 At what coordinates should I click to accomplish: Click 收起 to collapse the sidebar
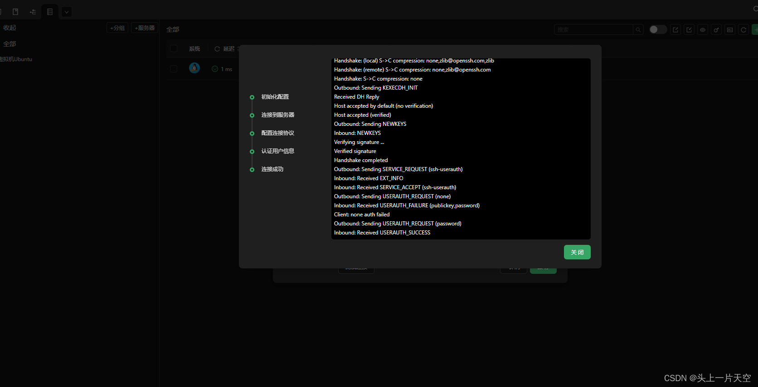10,28
